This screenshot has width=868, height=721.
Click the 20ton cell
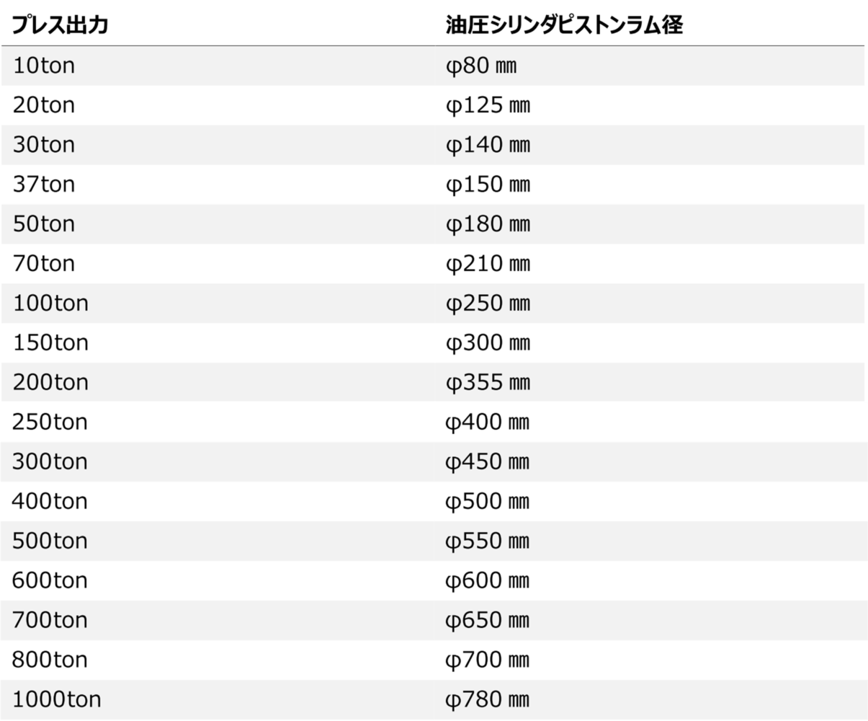coord(43,105)
